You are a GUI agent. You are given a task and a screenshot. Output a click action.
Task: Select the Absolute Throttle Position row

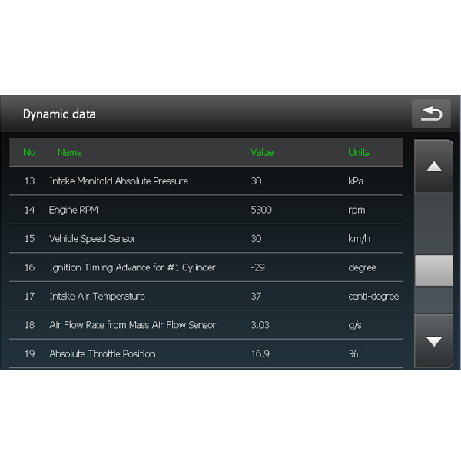click(206, 353)
